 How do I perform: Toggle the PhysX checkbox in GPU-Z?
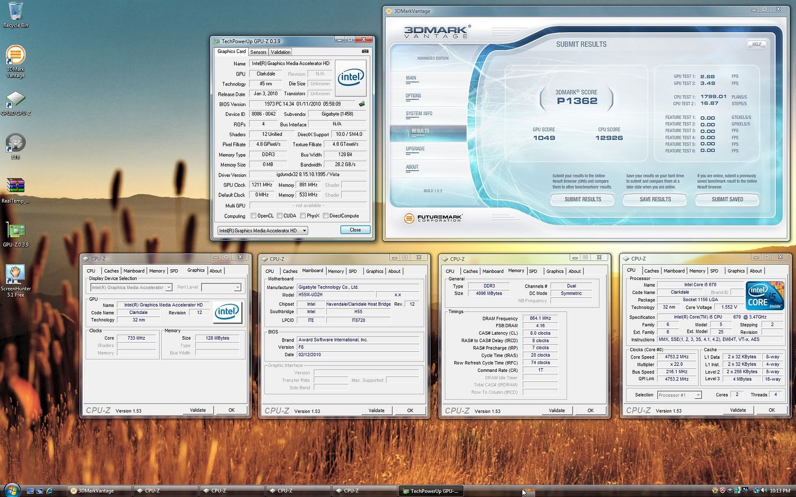click(x=303, y=216)
